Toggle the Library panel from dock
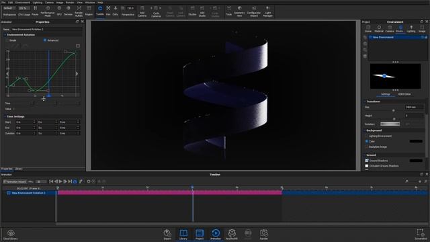This screenshot has height=242, width=430. [x=183, y=235]
